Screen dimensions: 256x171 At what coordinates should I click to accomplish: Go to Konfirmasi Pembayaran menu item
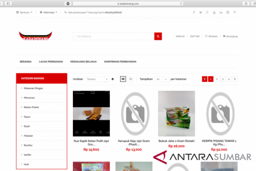(120, 61)
